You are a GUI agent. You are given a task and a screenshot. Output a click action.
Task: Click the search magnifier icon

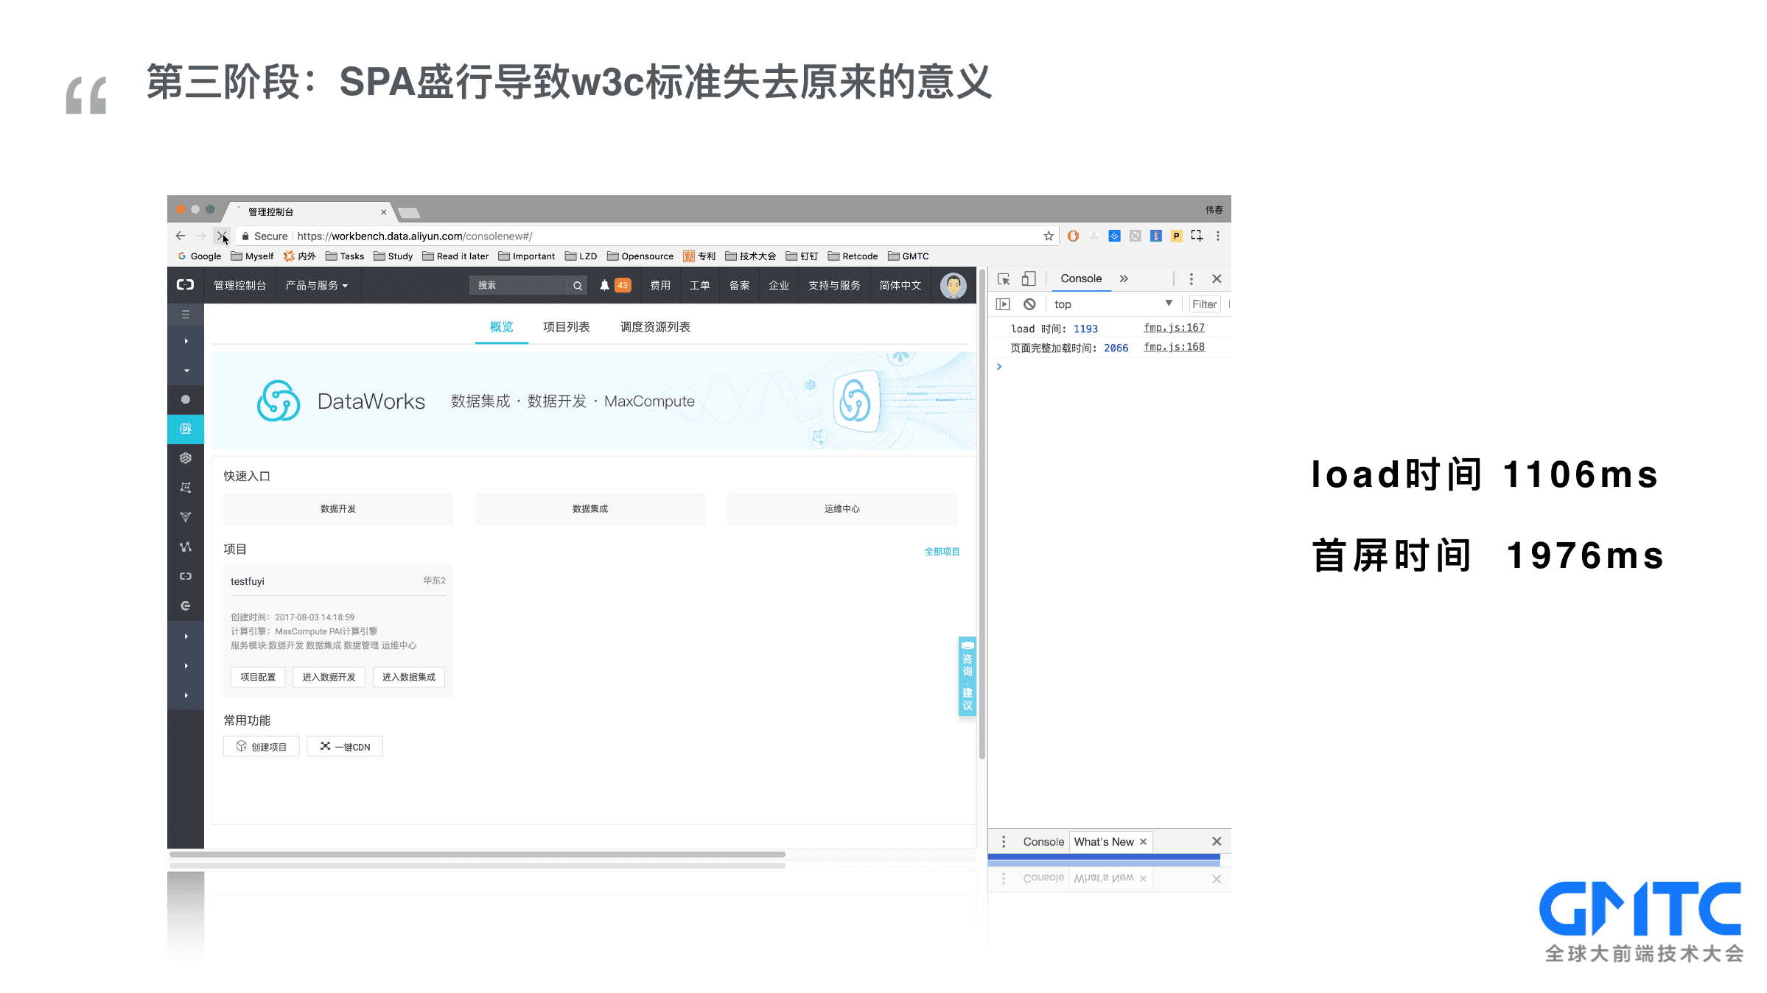point(578,286)
